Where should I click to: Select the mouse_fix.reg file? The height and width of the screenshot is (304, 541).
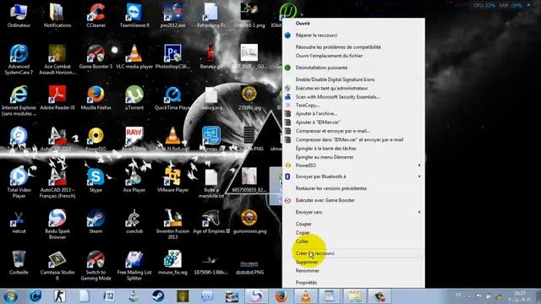(x=172, y=263)
